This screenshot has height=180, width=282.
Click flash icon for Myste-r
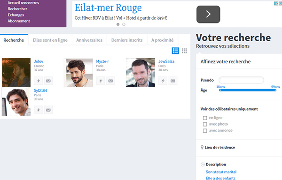coord(101,81)
